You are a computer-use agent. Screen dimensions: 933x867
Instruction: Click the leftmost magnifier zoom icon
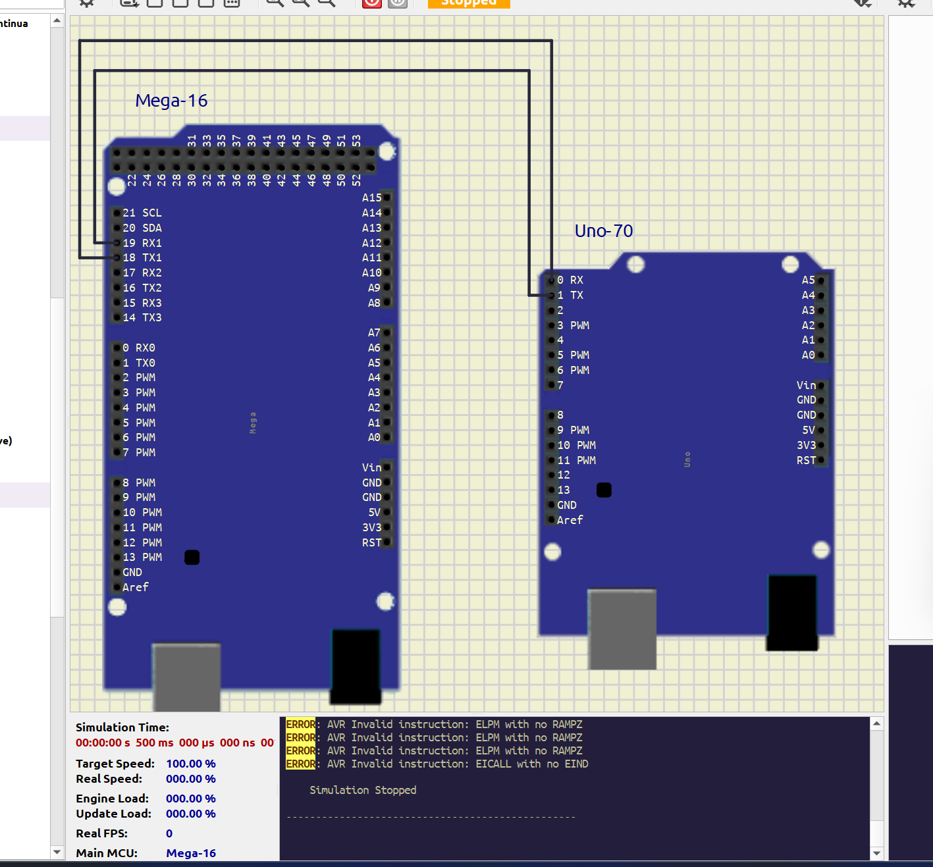point(275,2)
